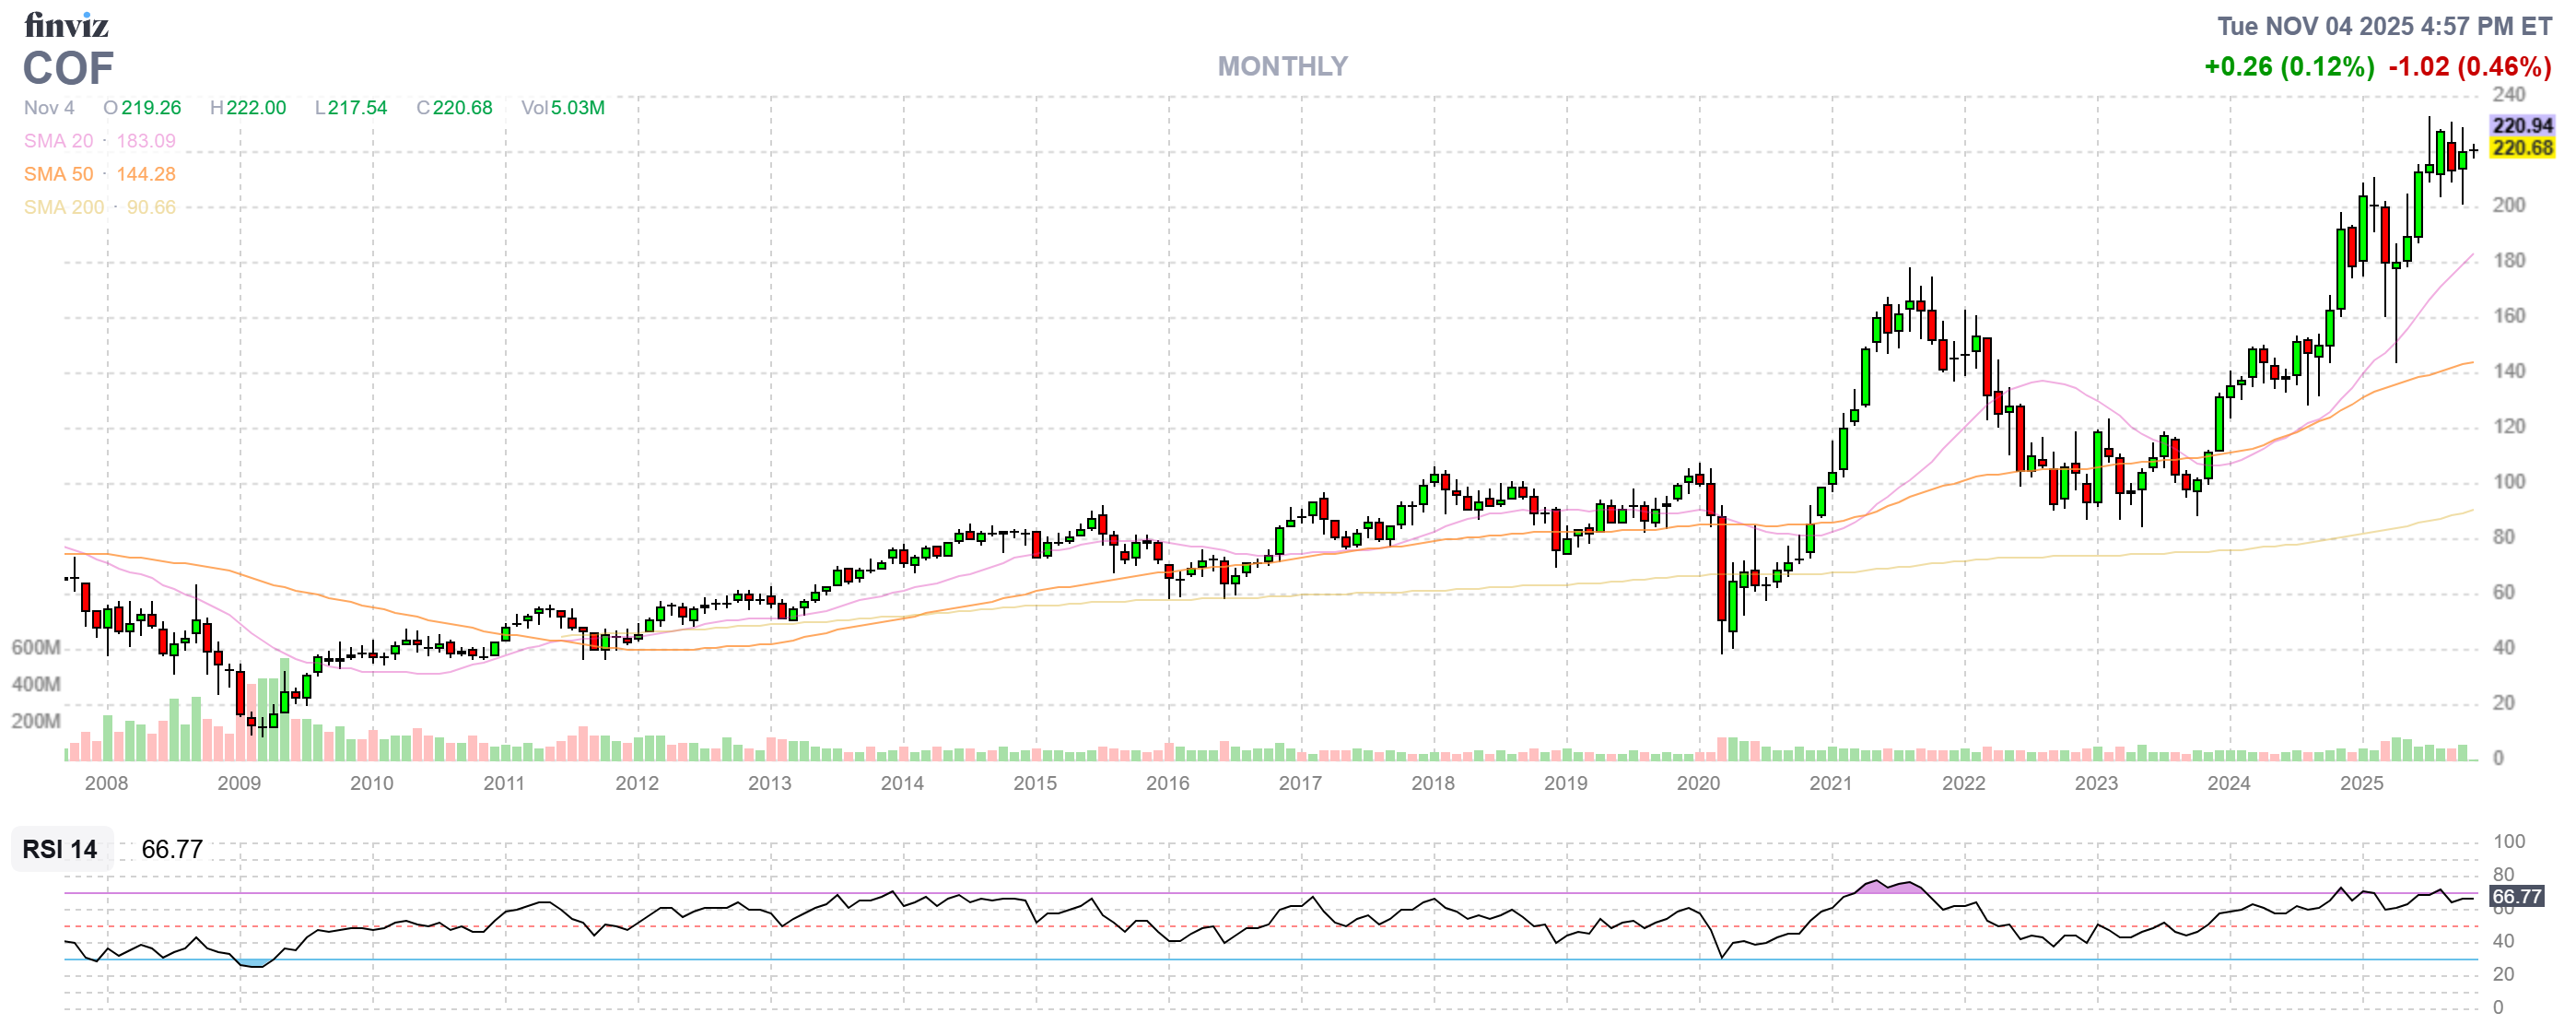
Task: Click the 66.77 value beside RSI 14
Action: (172, 849)
